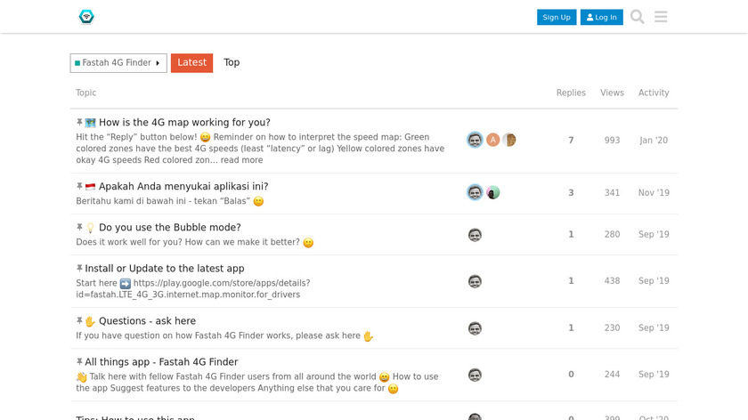This screenshot has height=420, width=748.
Task: Click the pin icon on 4G map topic
Action: 79,122
